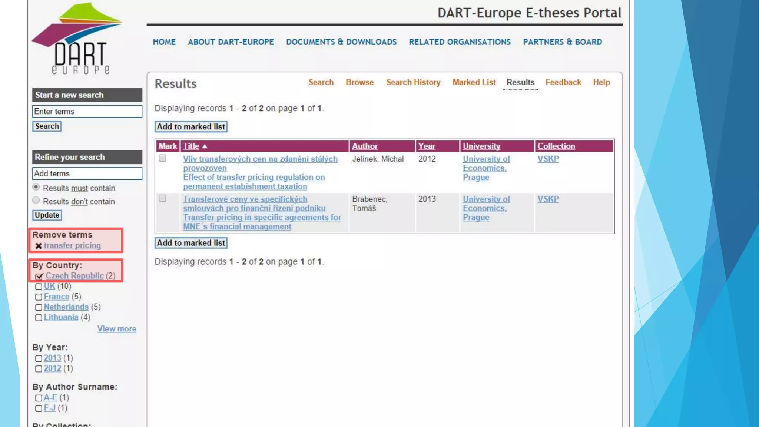This screenshot has width=759, height=427.
Task: Open University of Economics link for 2012 thesis
Action: pyautogui.click(x=486, y=168)
